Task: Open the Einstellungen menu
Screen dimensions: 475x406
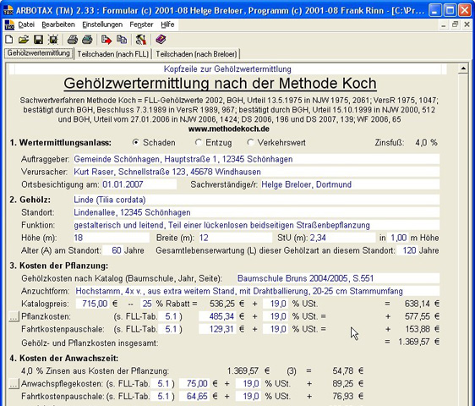Action: point(102,25)
